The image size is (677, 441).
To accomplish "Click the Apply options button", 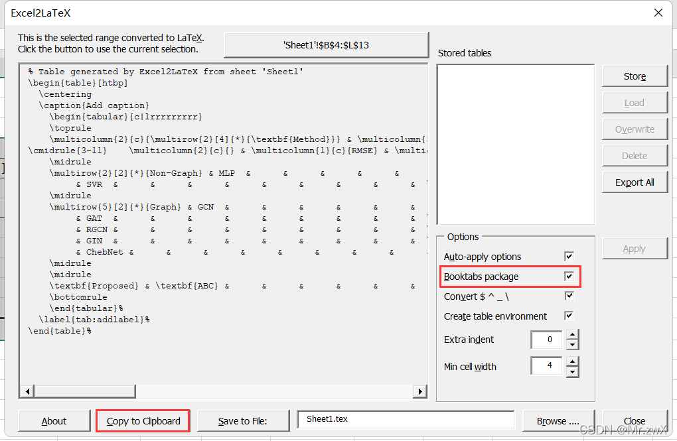I will [635, 249].
